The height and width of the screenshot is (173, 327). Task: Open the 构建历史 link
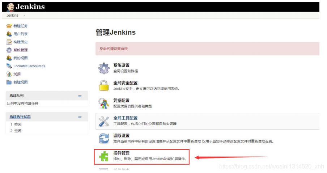[x=20, y=42]
